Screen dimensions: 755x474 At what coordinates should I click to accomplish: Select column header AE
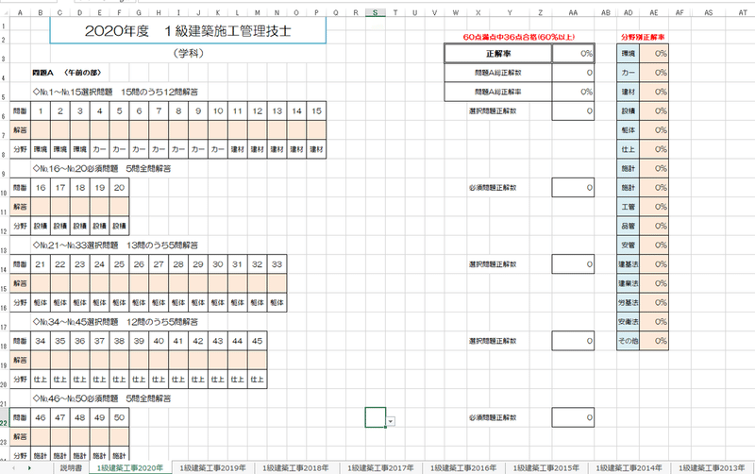(654, 12)
